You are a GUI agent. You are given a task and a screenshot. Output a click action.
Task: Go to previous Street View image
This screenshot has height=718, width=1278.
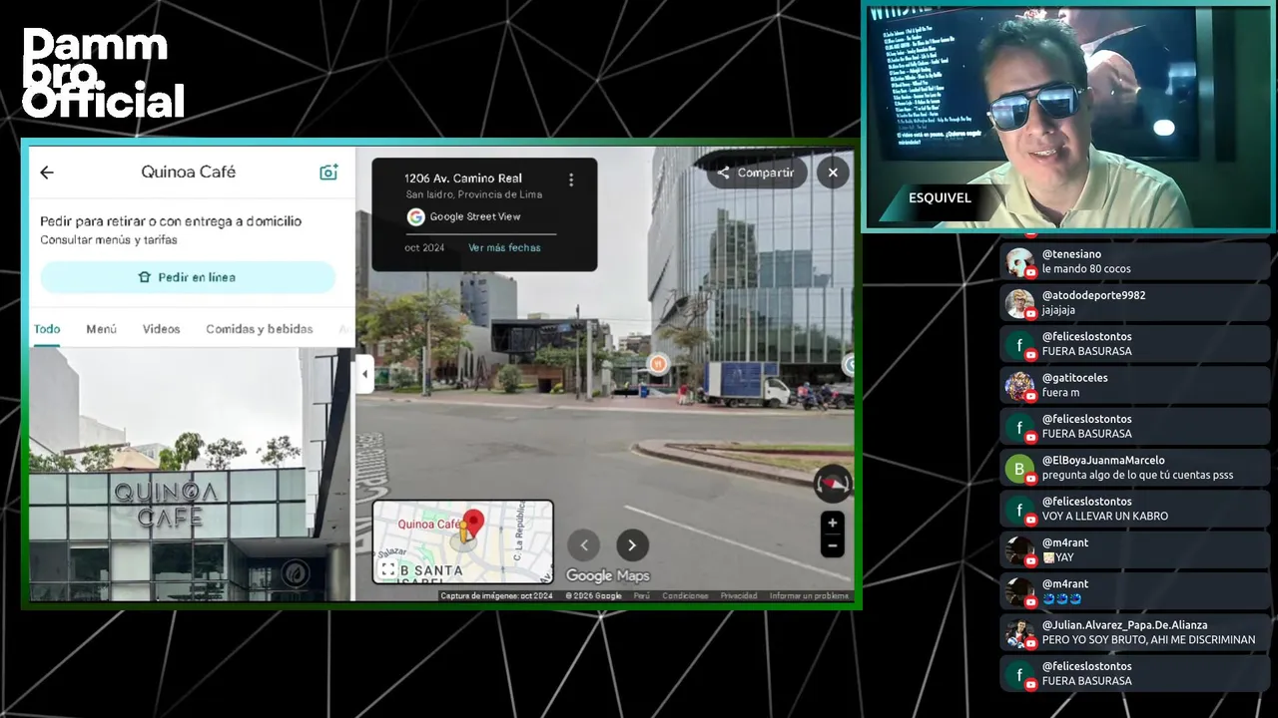pyautogui.click(x=584, y=544)
